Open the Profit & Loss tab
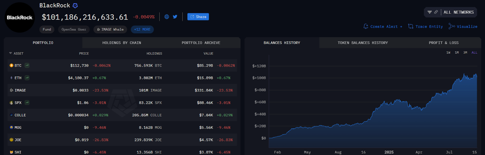The width and height of the screenshot is (485, 155). pos(444,43)
